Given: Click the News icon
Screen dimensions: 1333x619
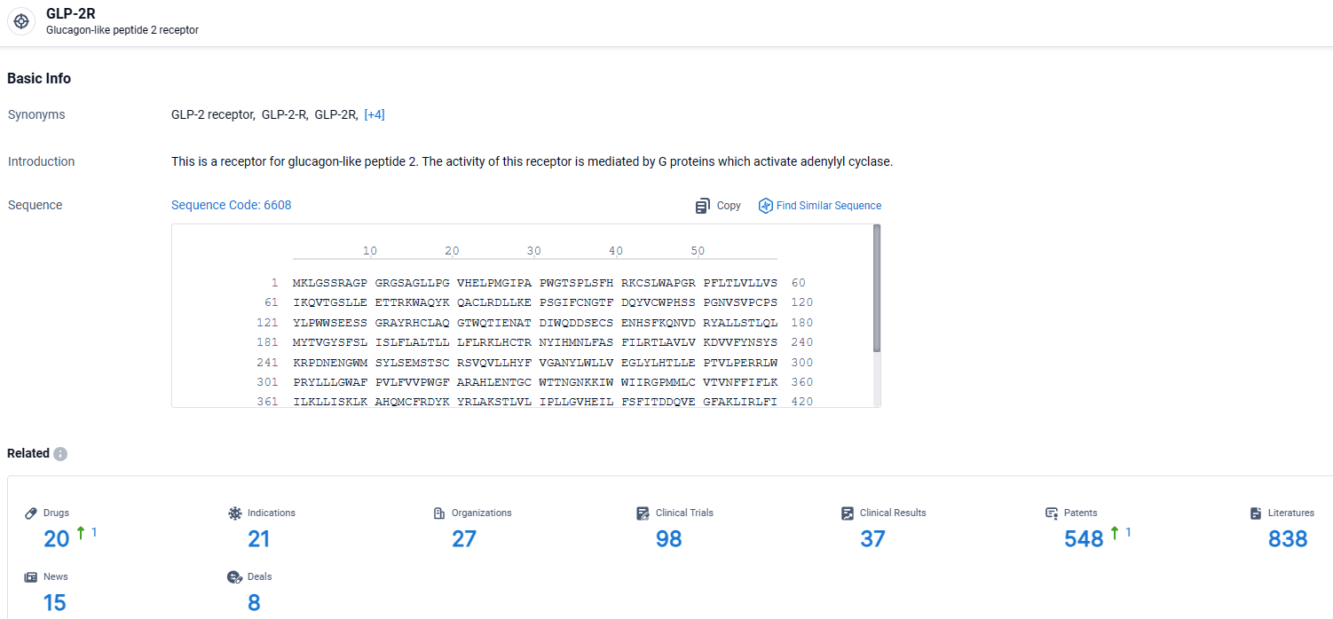Looking at the screenshot, I should pyautogui.click(x=31, y=577).
